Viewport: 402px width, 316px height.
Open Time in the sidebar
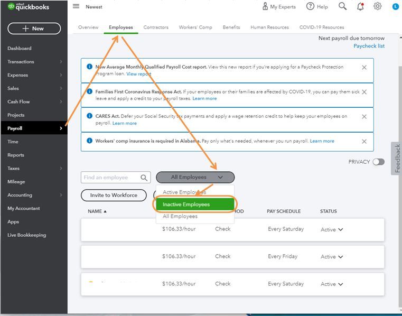tap(13, 142)
